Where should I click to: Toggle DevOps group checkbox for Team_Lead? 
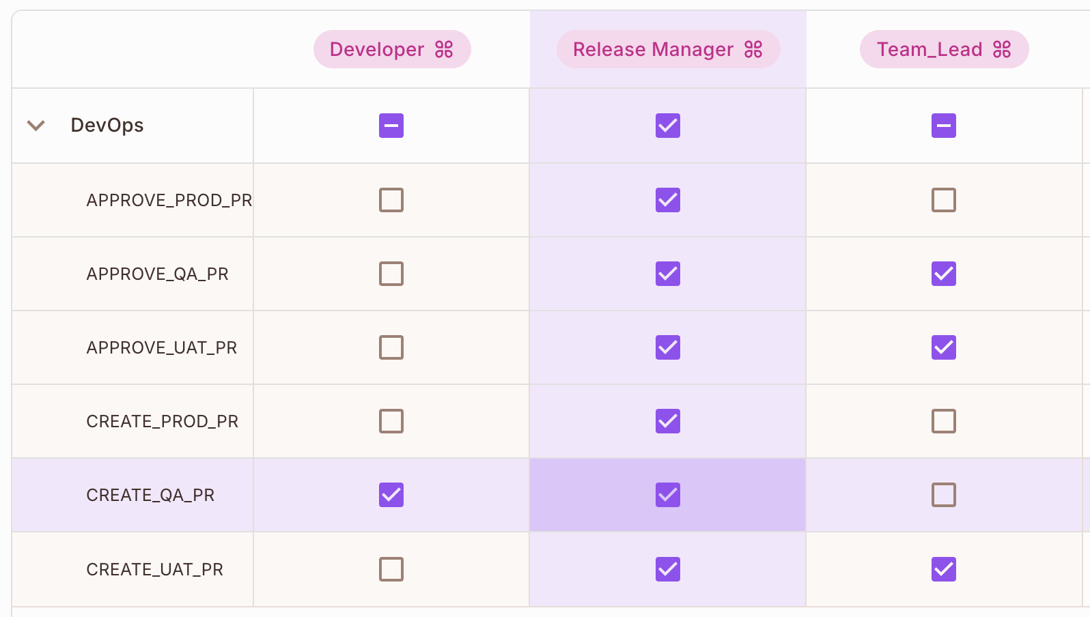tap(944, 126)
